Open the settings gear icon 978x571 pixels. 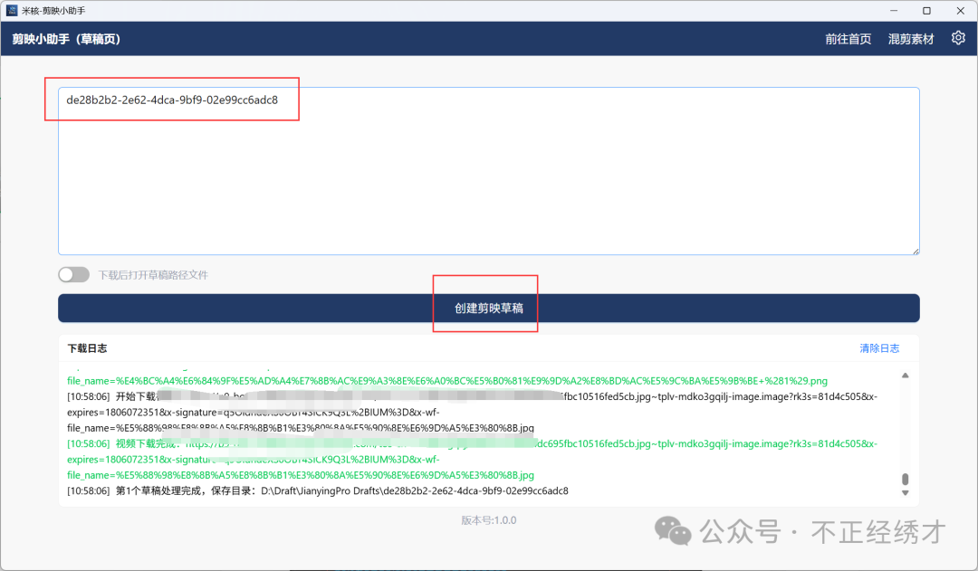958,38
